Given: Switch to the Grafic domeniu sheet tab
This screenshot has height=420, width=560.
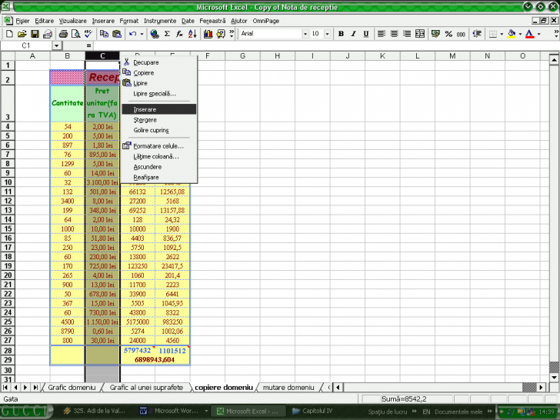Looking at the screenshot, I should click(x=72, y=388).
